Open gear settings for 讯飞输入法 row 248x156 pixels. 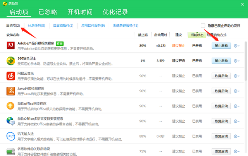[236, 136]
